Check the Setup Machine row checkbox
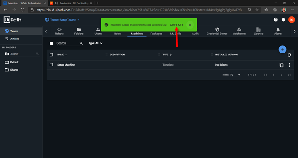Screen dimensions: 298x158 (51, 65)
